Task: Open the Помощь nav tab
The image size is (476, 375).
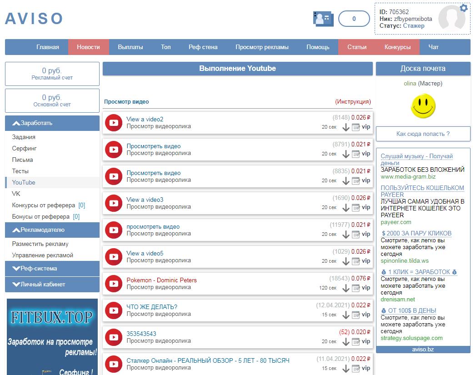Action: pos(318,47)
